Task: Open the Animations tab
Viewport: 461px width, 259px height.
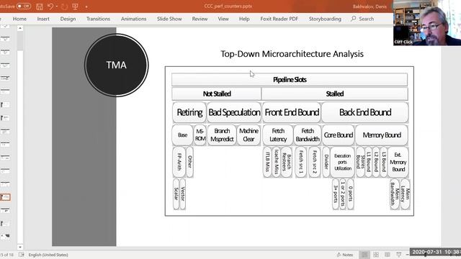Action: point(133,19)
